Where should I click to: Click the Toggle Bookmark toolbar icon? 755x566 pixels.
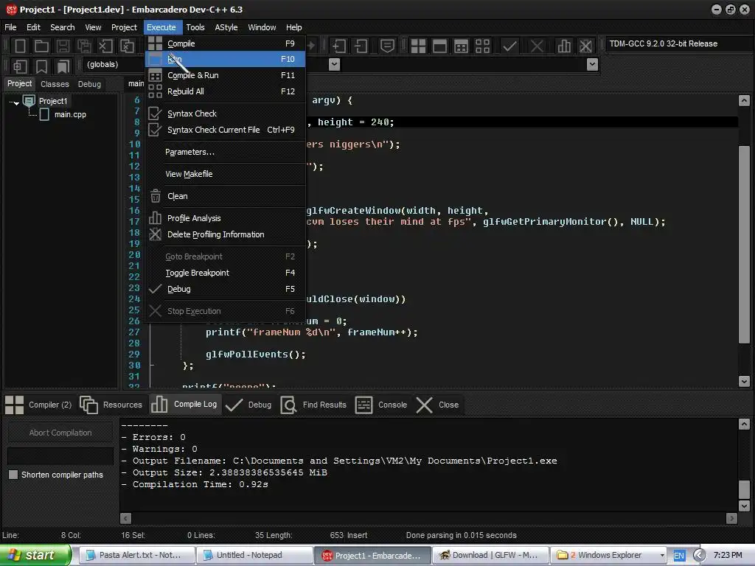tap(42, 66)
